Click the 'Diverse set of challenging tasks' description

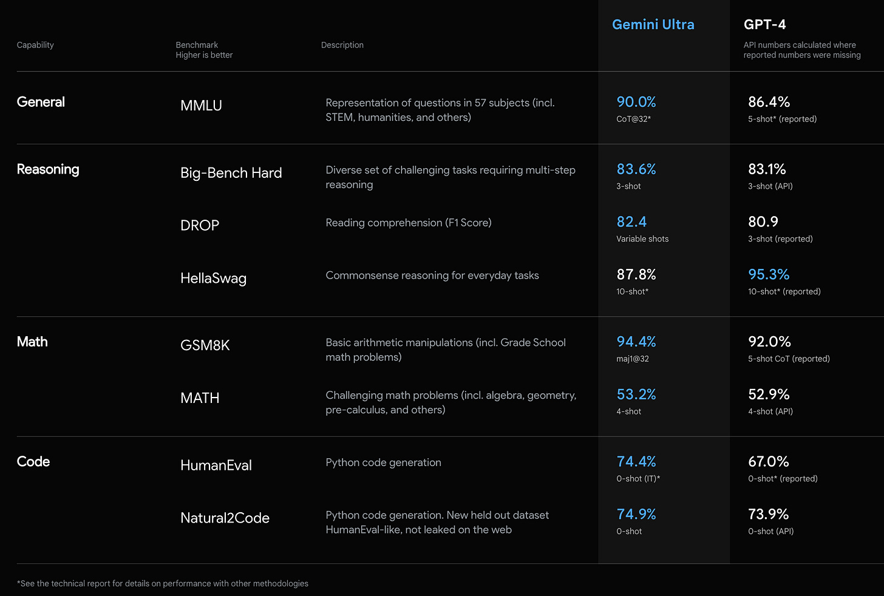point(450,177)
